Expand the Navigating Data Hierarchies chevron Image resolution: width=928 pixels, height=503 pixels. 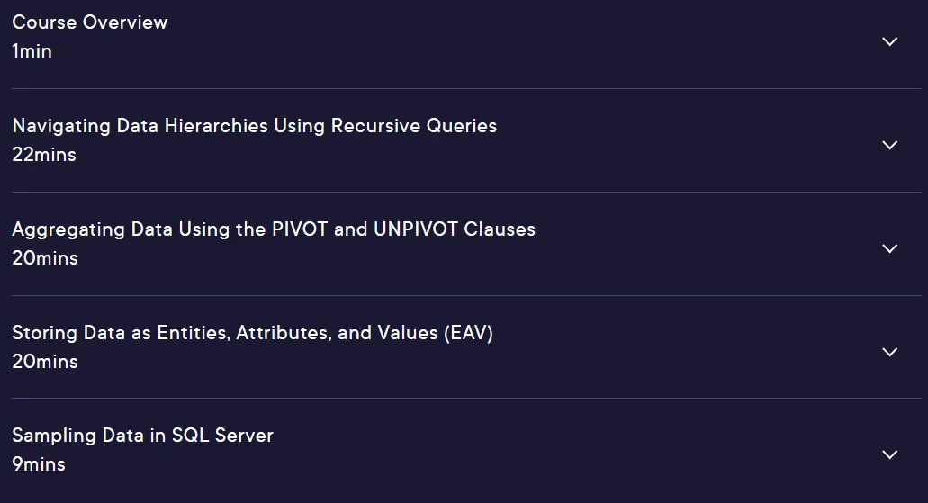[889, 145]
